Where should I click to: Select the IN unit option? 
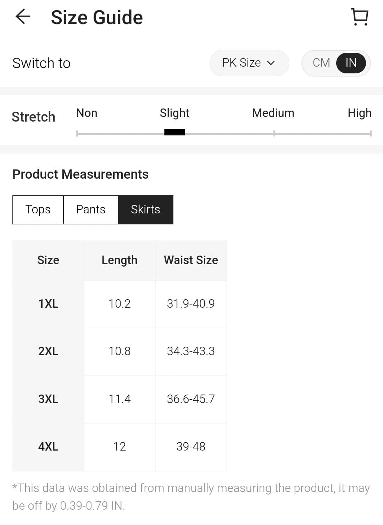tap(351, 63)
